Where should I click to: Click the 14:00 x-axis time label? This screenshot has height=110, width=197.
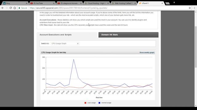pos(86,92)
